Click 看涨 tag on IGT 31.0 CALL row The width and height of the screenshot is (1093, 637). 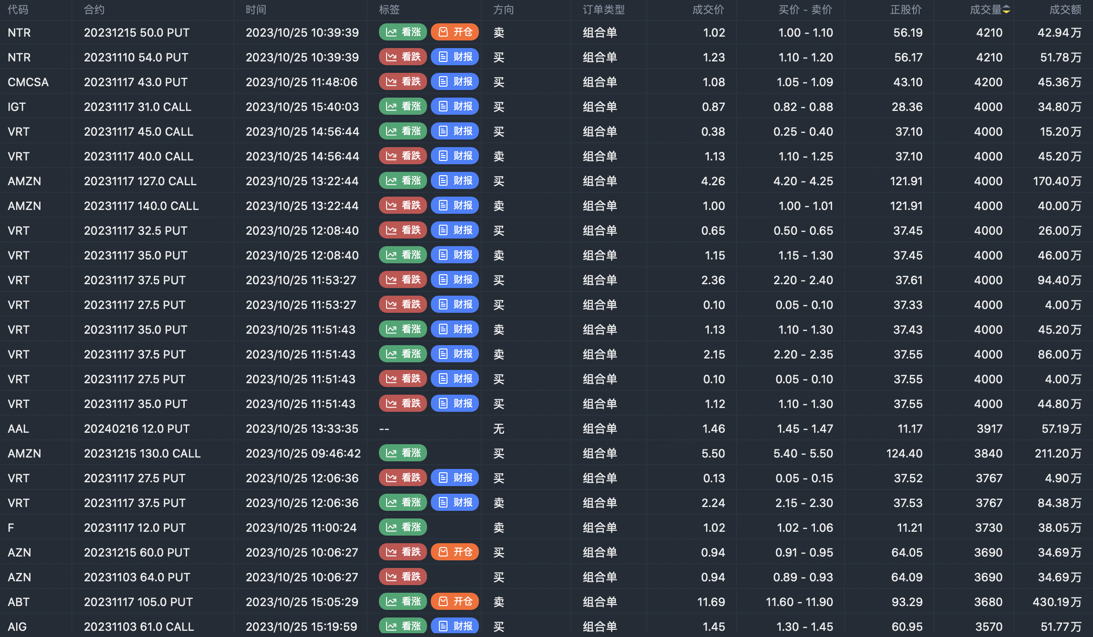[x=403, y=107]
